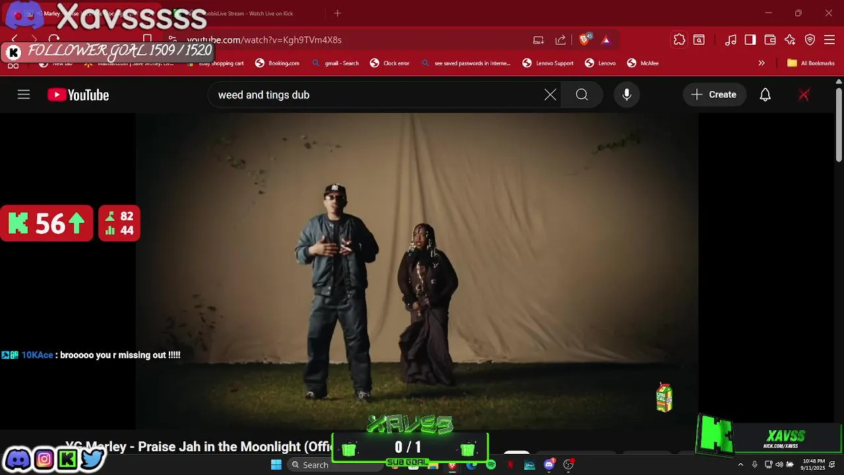The image size is (844, 475).
Task: Open YouTube notifications bell
Action: [x=765, y=95]
